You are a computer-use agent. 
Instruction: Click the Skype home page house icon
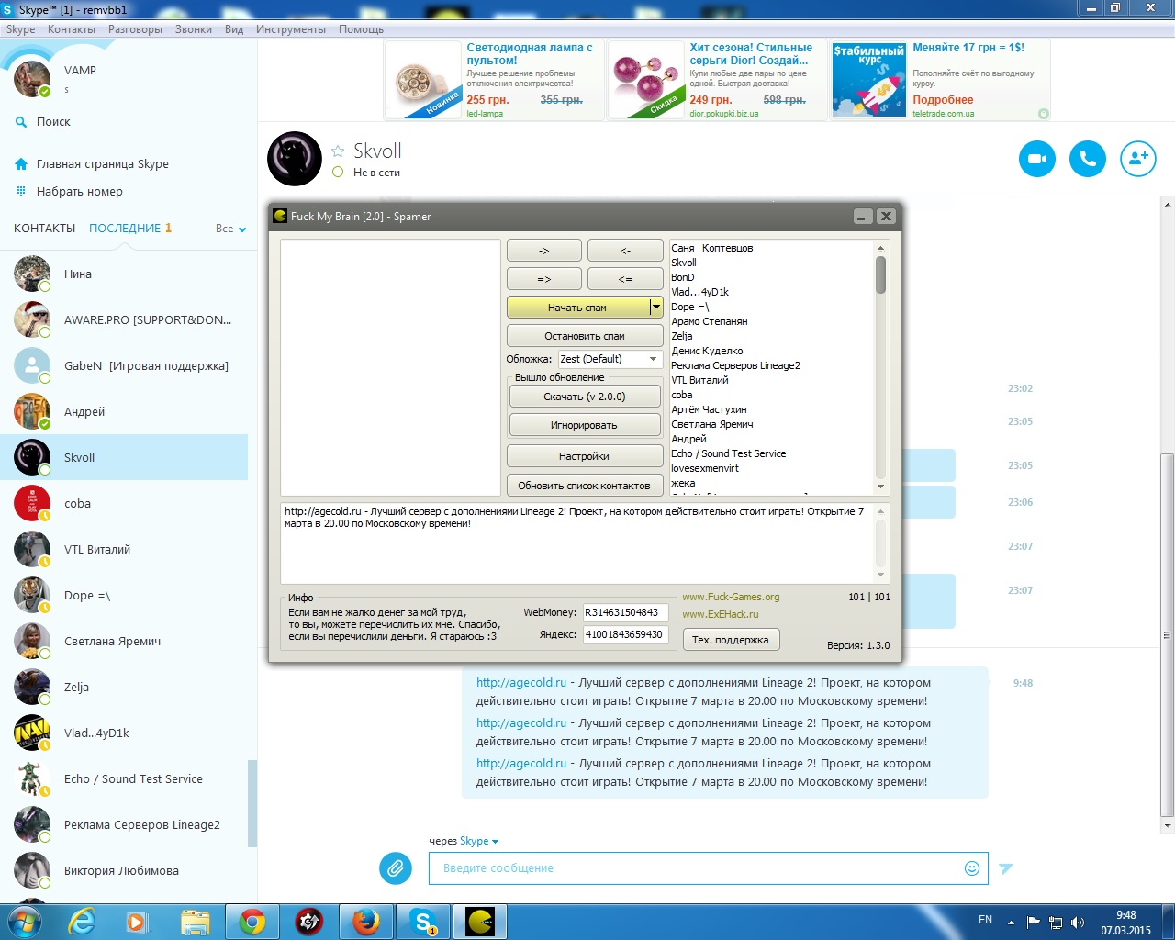pos(21,164)
